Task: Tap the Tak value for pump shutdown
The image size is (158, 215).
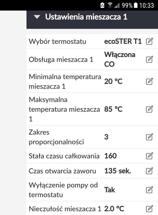Action: (109, 190)
